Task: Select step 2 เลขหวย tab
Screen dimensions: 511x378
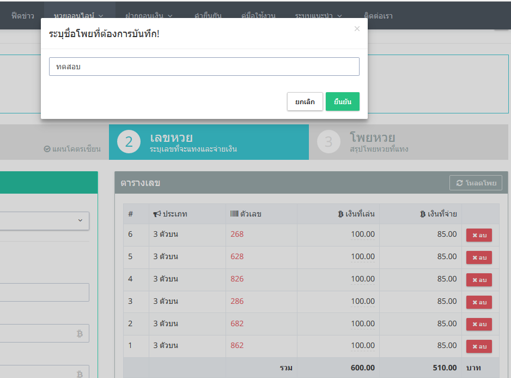Action: [x=209, y=142]
